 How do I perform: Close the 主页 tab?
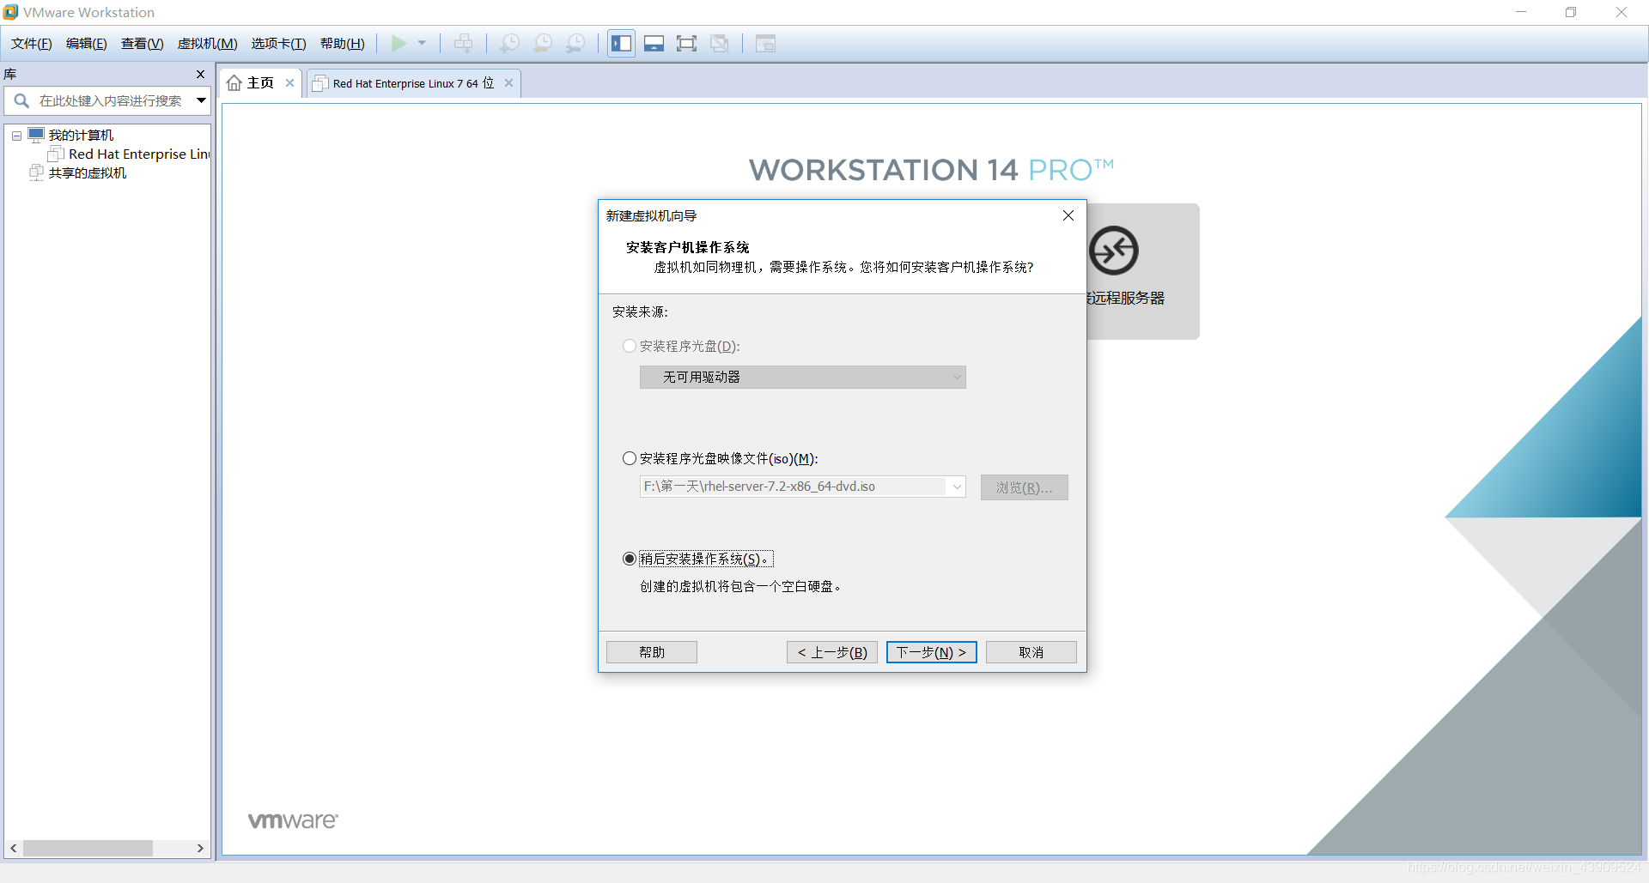click(x=290, y=83)
